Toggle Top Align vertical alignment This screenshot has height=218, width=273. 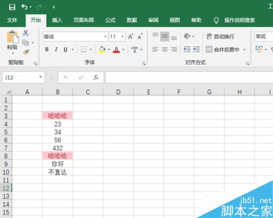(x=155, y=35)
